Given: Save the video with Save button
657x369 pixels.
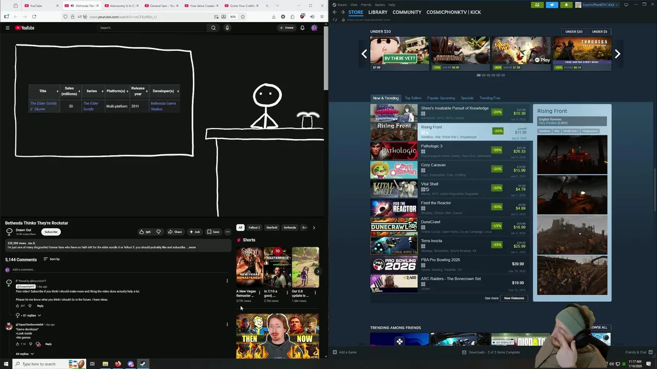Looking at the screenshot, I should click(214, 232).
